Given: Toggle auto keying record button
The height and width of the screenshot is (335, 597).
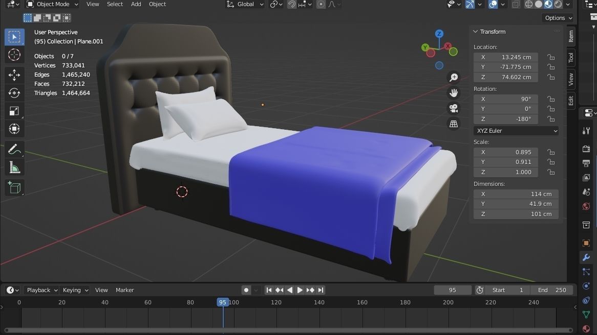Looking at the screenshot, I should click(246, 290).
